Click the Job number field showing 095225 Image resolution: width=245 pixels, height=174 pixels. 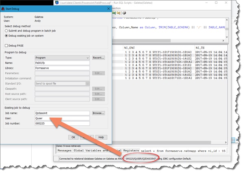tap(62, 123)
